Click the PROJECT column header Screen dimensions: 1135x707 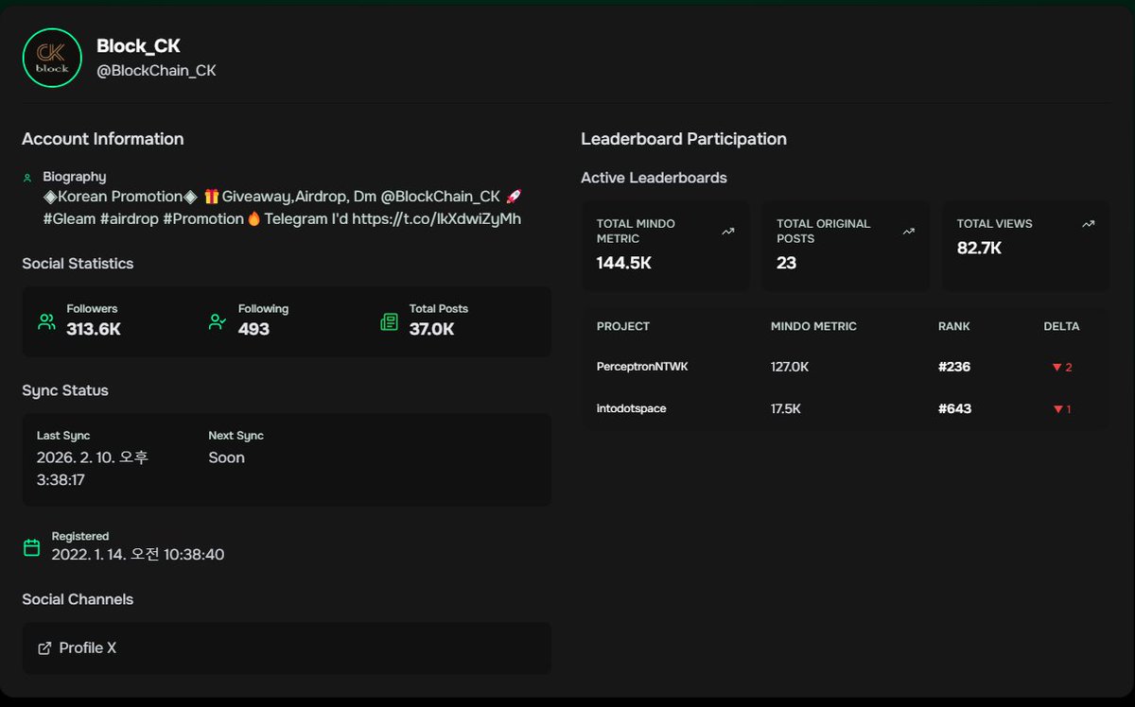pos(623,326)
